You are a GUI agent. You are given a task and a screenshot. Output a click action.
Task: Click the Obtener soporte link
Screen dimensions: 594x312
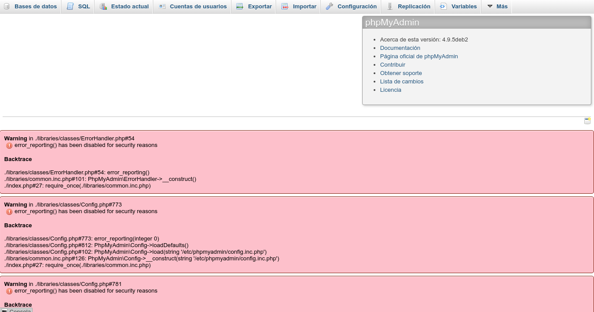pyautogui.click(x=401, y=73)
